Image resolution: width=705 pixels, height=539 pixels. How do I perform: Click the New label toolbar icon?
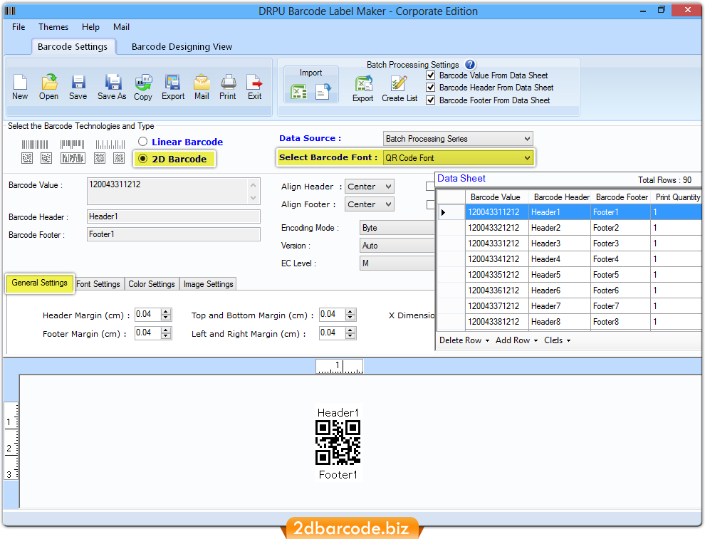click(20, 83)
